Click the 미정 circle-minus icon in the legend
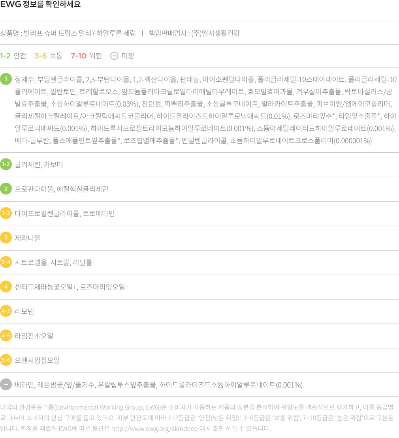The height and width of the screenshot is (438, 399). point(114,56)
